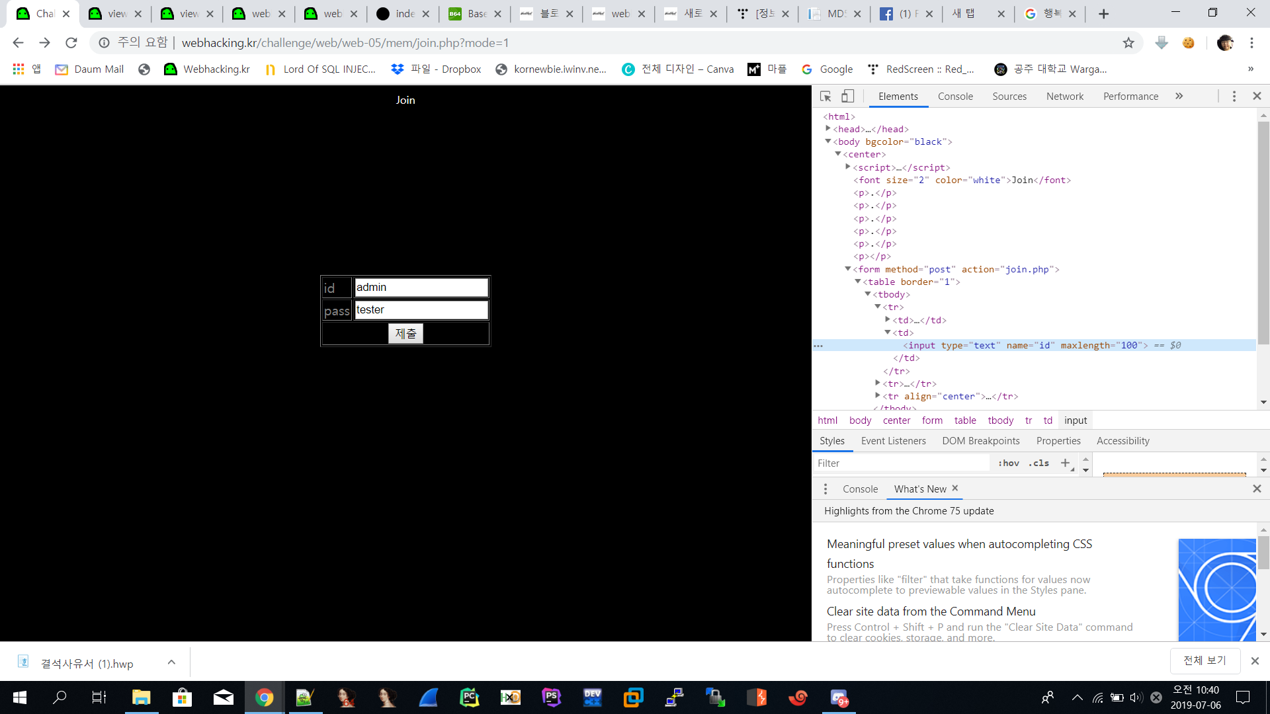Click the new style rule plus icon
Image resolution: width=1270 pixels, height=714 pixels.
(1065, 463)
